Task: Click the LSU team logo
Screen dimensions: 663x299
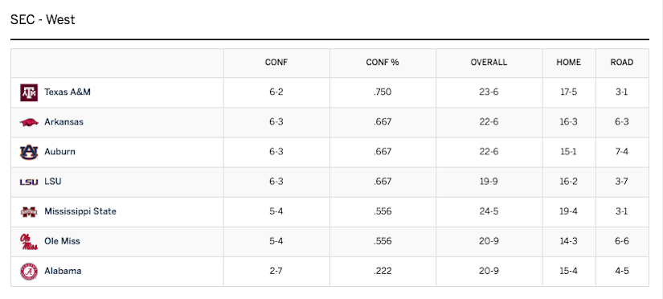Action: [29, 182]
